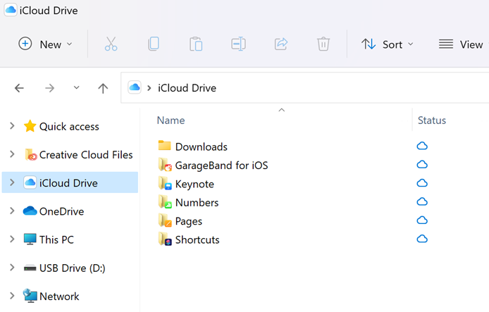
Task: Click the GarageBand folder icon
Action: click(x=165, y=164)
